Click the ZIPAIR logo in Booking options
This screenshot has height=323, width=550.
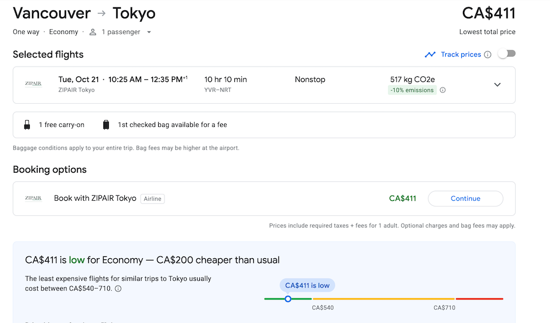(x=33, y=199)
